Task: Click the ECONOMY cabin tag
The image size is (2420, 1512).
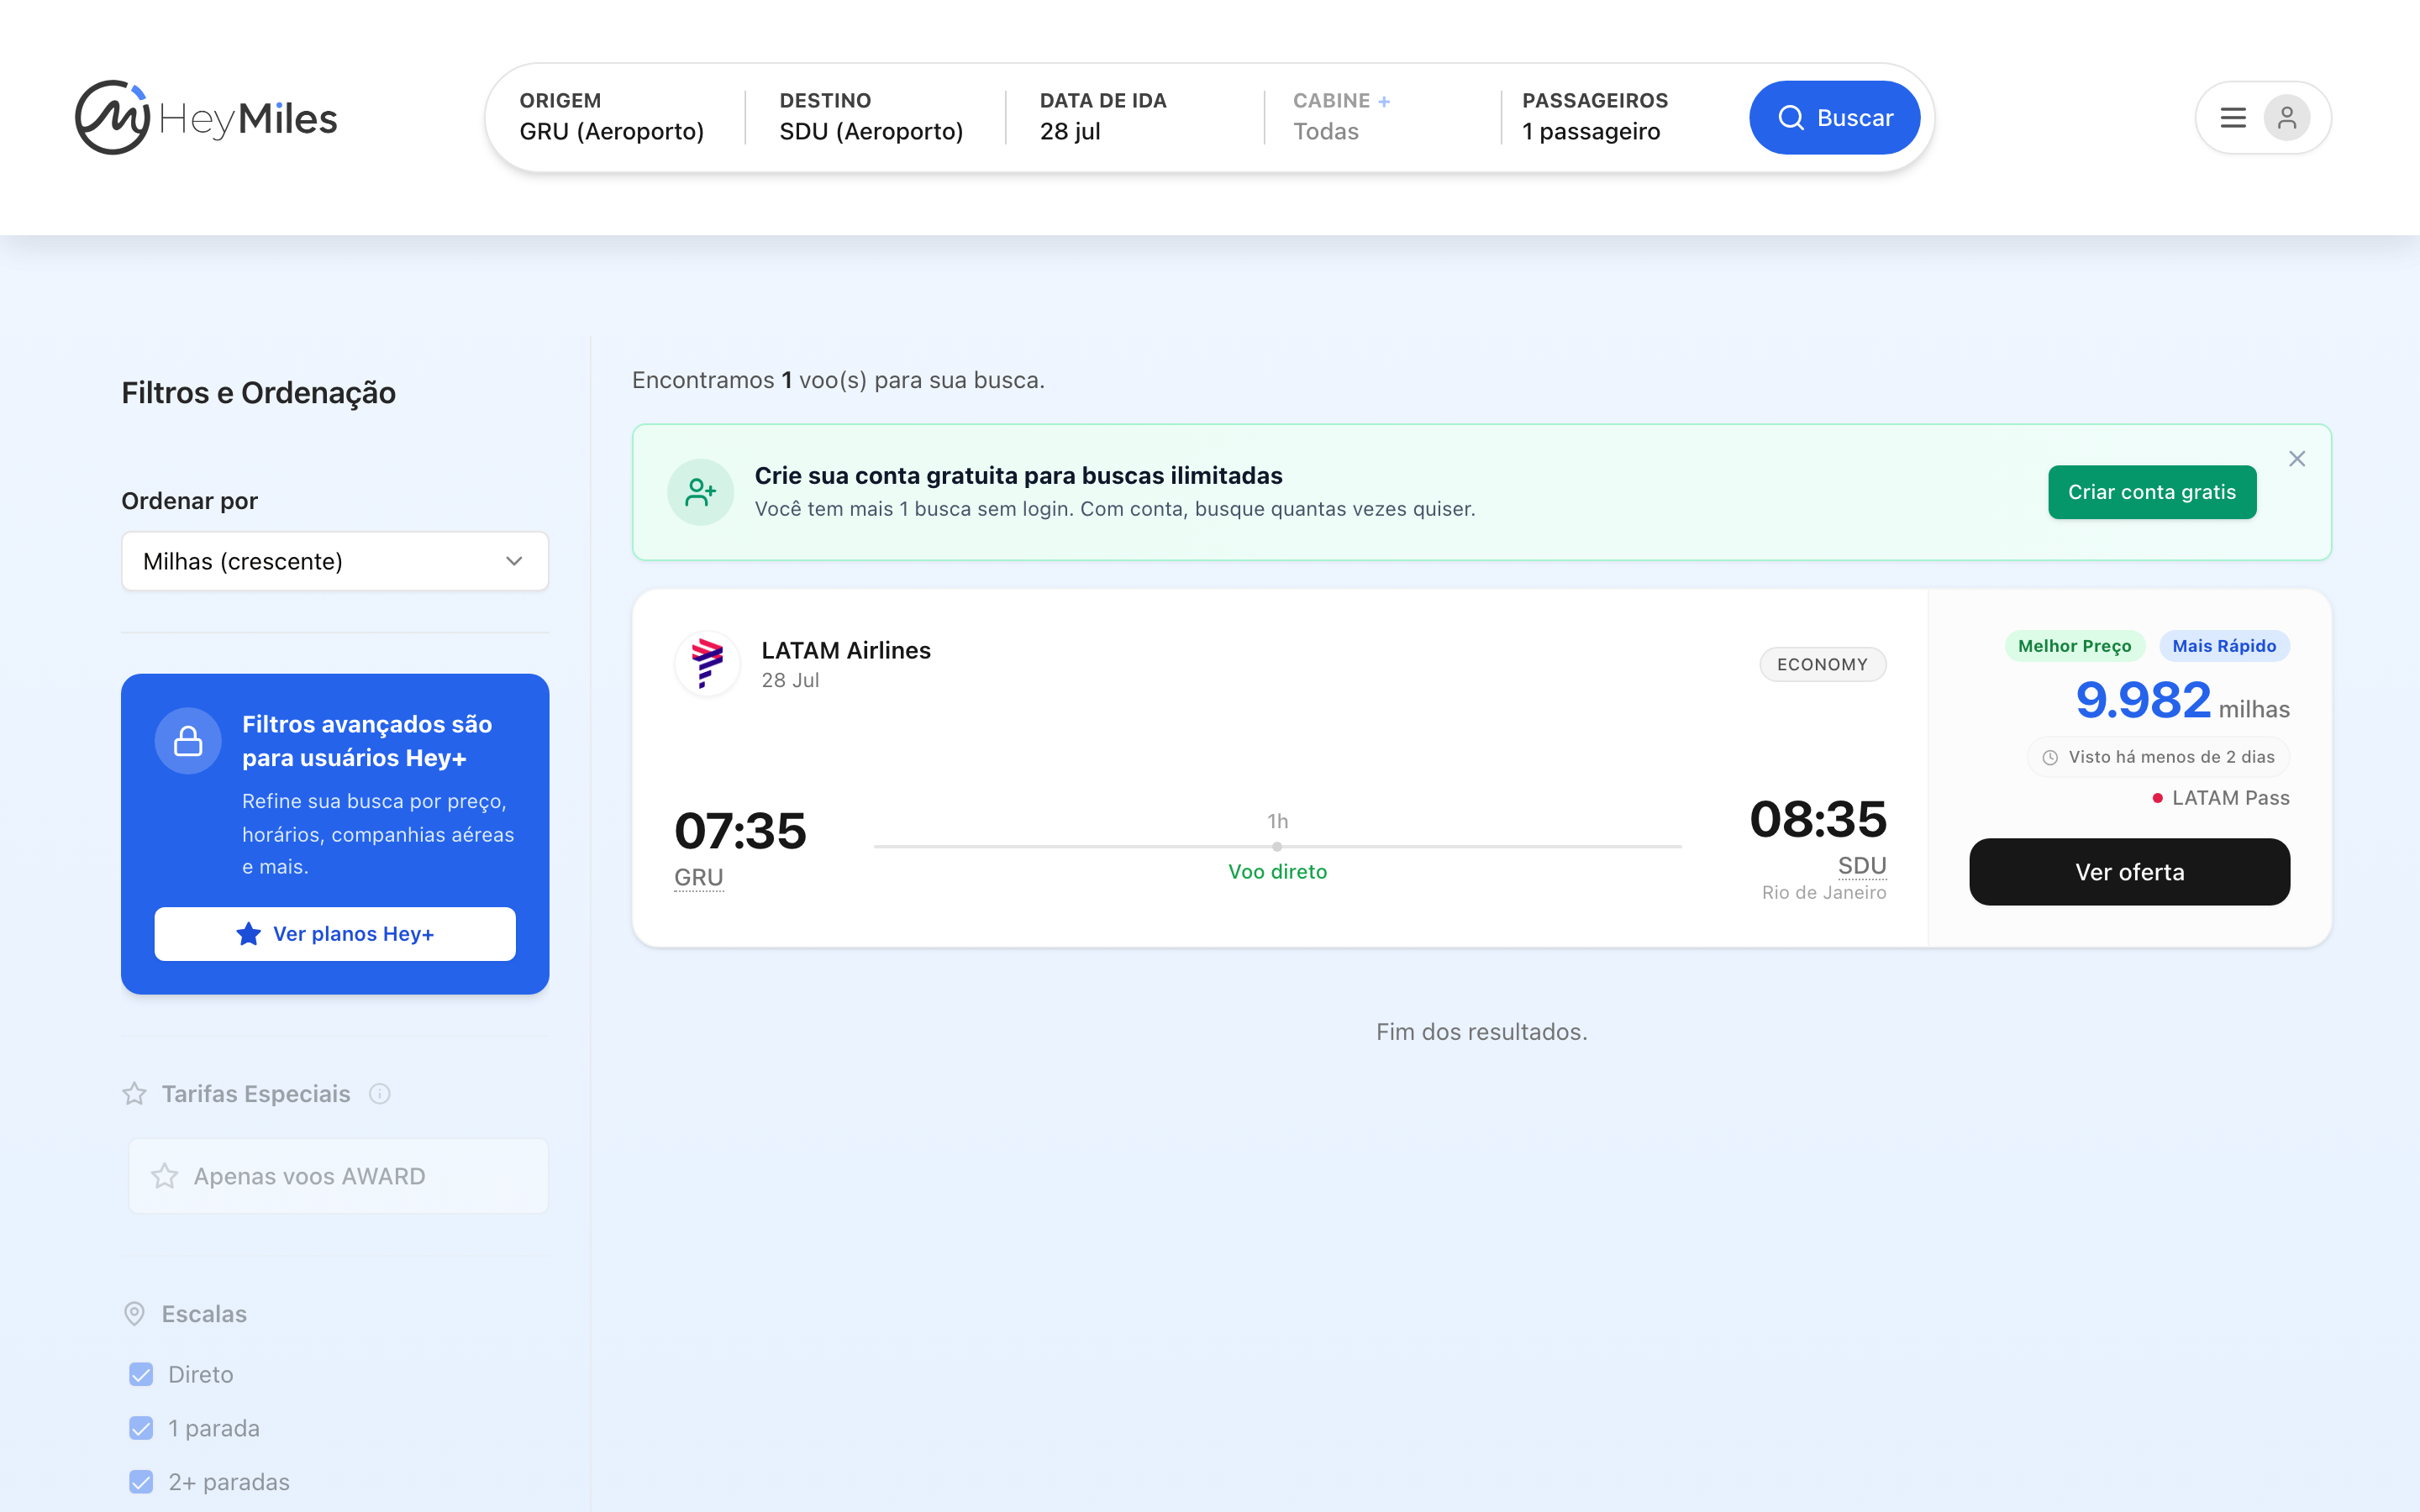Action: click(1822, 665)
